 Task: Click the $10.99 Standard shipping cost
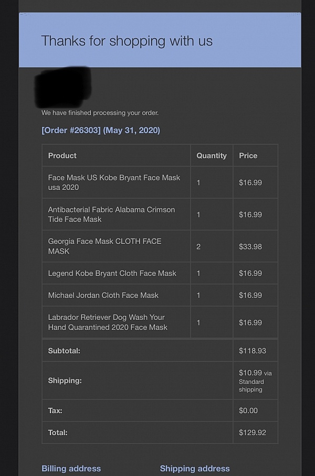[x=255, y=381]
